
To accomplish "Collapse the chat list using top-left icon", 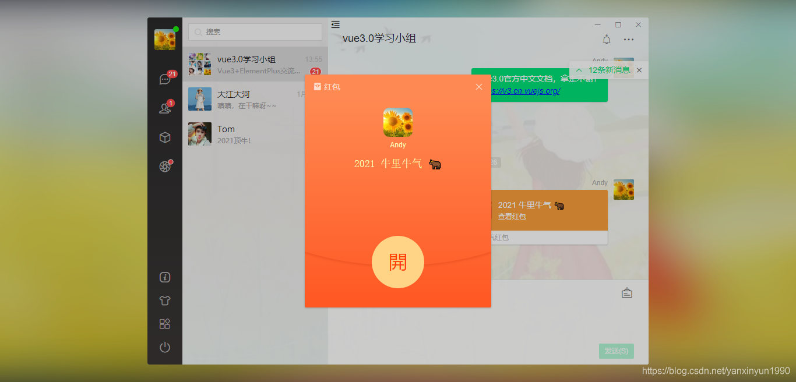I will 335,24.
